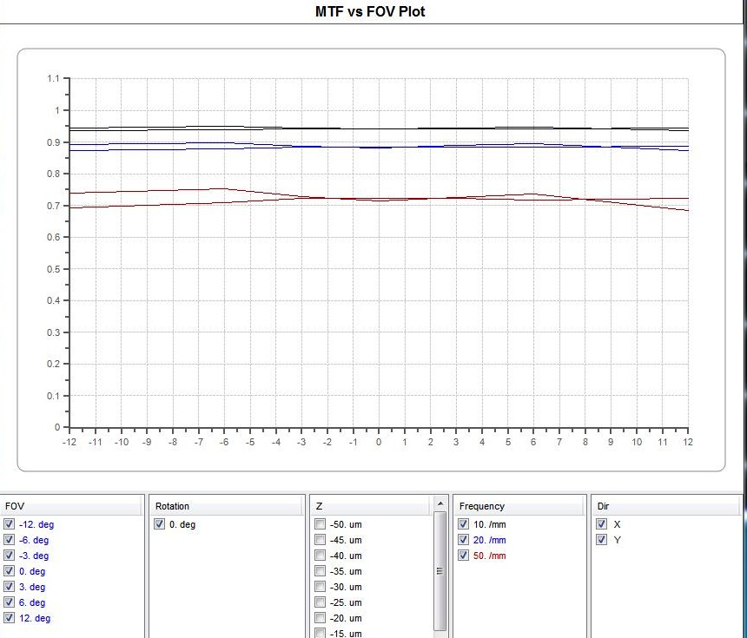
Task: Check the -20. um Z option
Action: 321,618
